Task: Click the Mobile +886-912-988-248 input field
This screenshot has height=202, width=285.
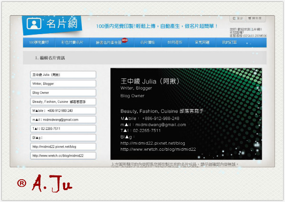Action: tap(63, 110)
